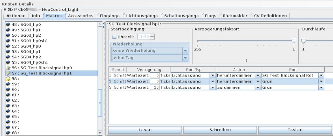This screenshot has width=333, height=136.
Task: Open the jeden Tag dropdown
Action: click(x=185, y=58)
